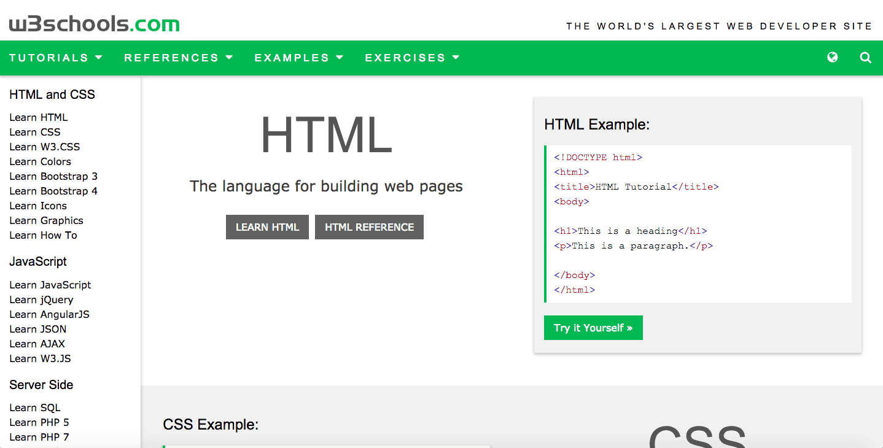Open the References dropdown menu
883x448 pixels.
[x=178, y=58]
